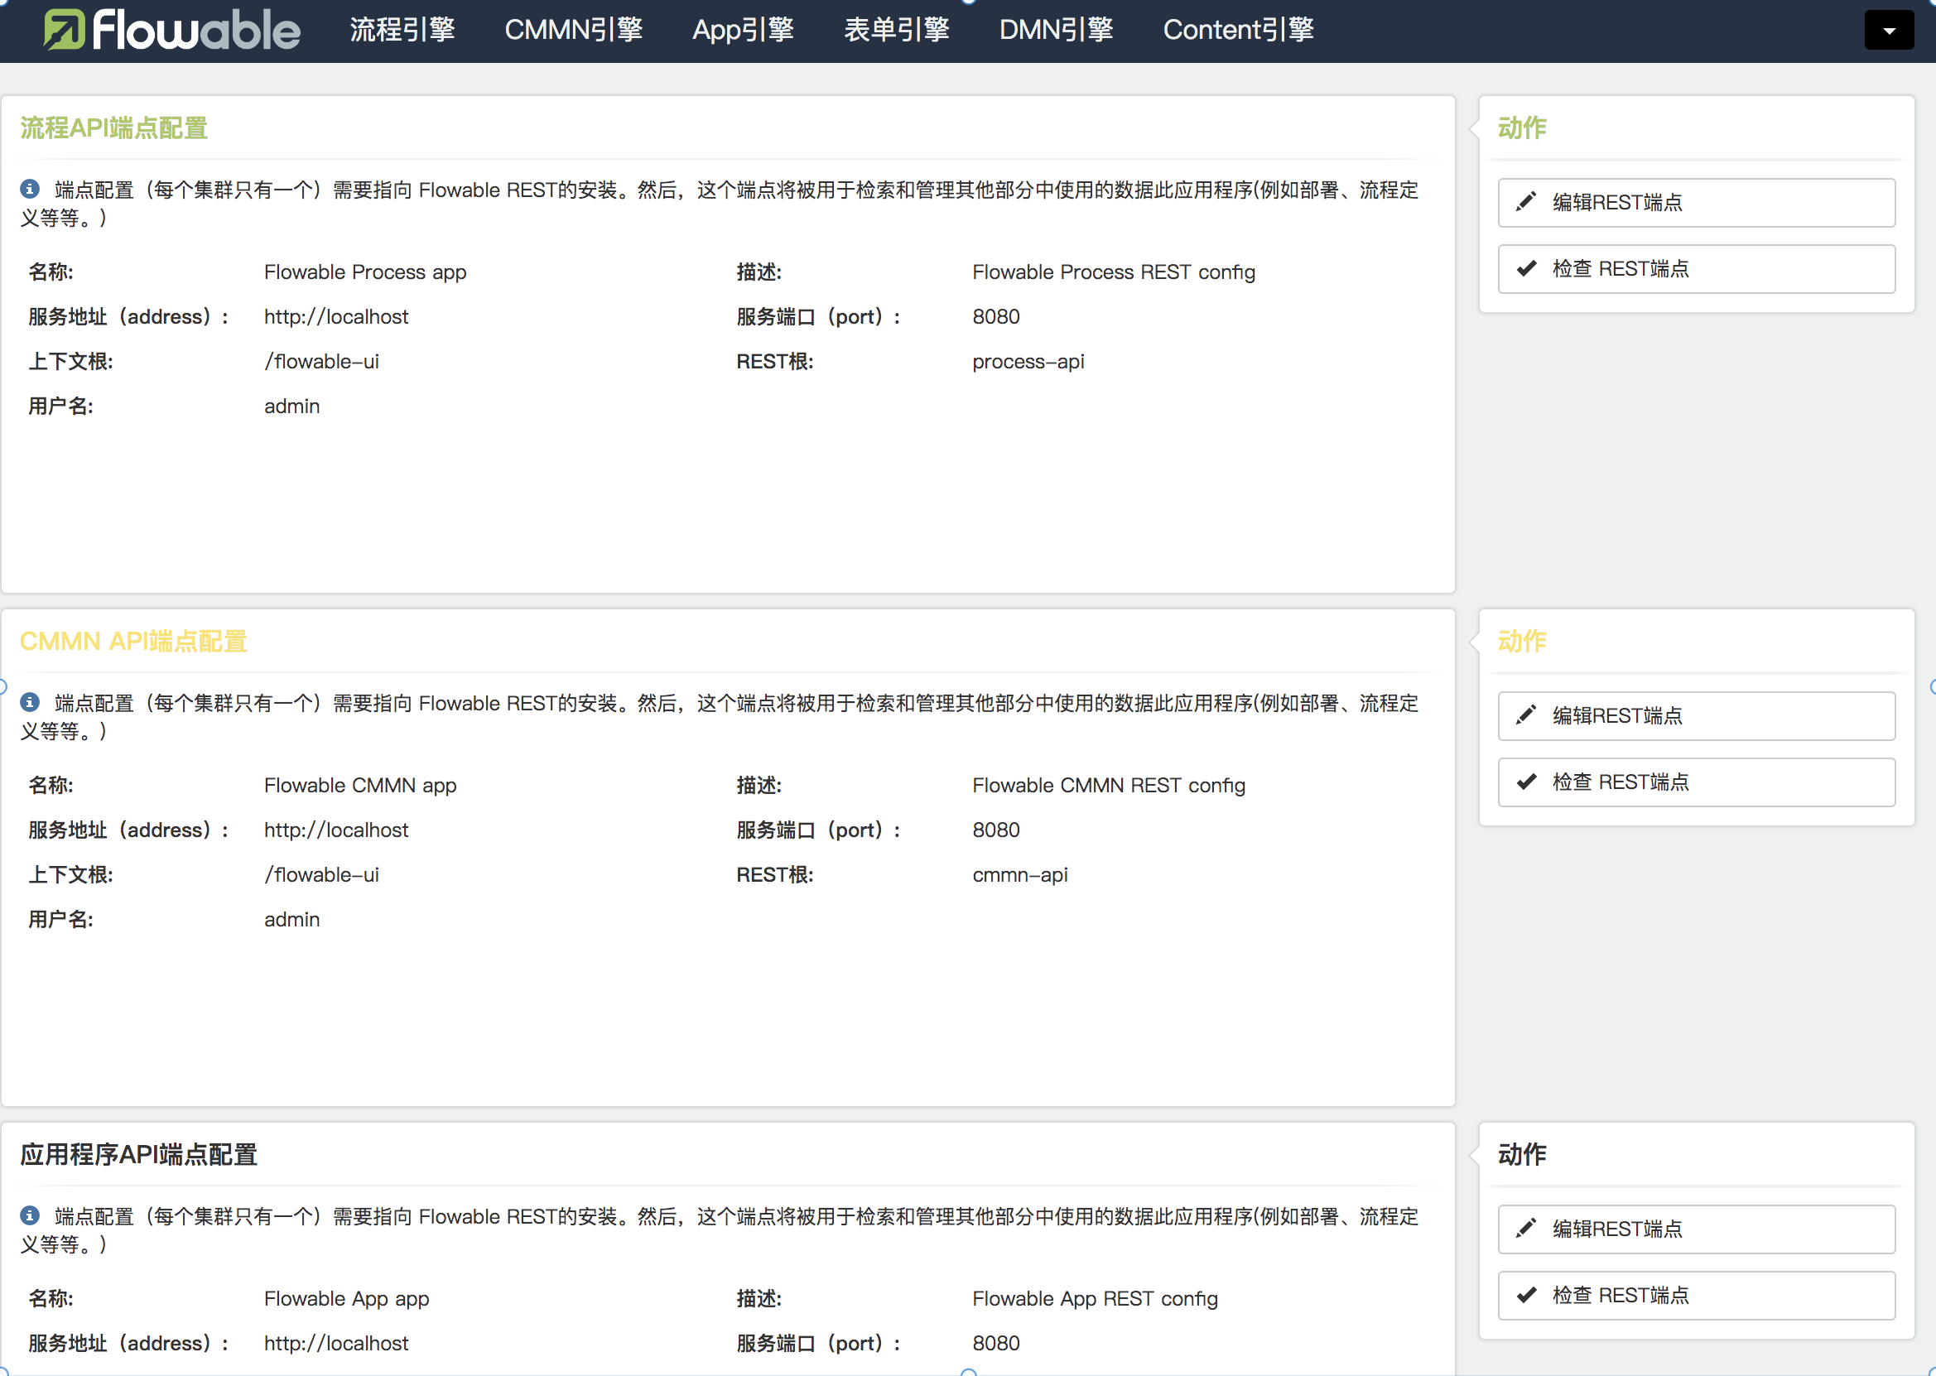This screenshot has width=1936, height=1376.
Task: Click the name value Flowable CMMN app
Action: tap(360, 786)
